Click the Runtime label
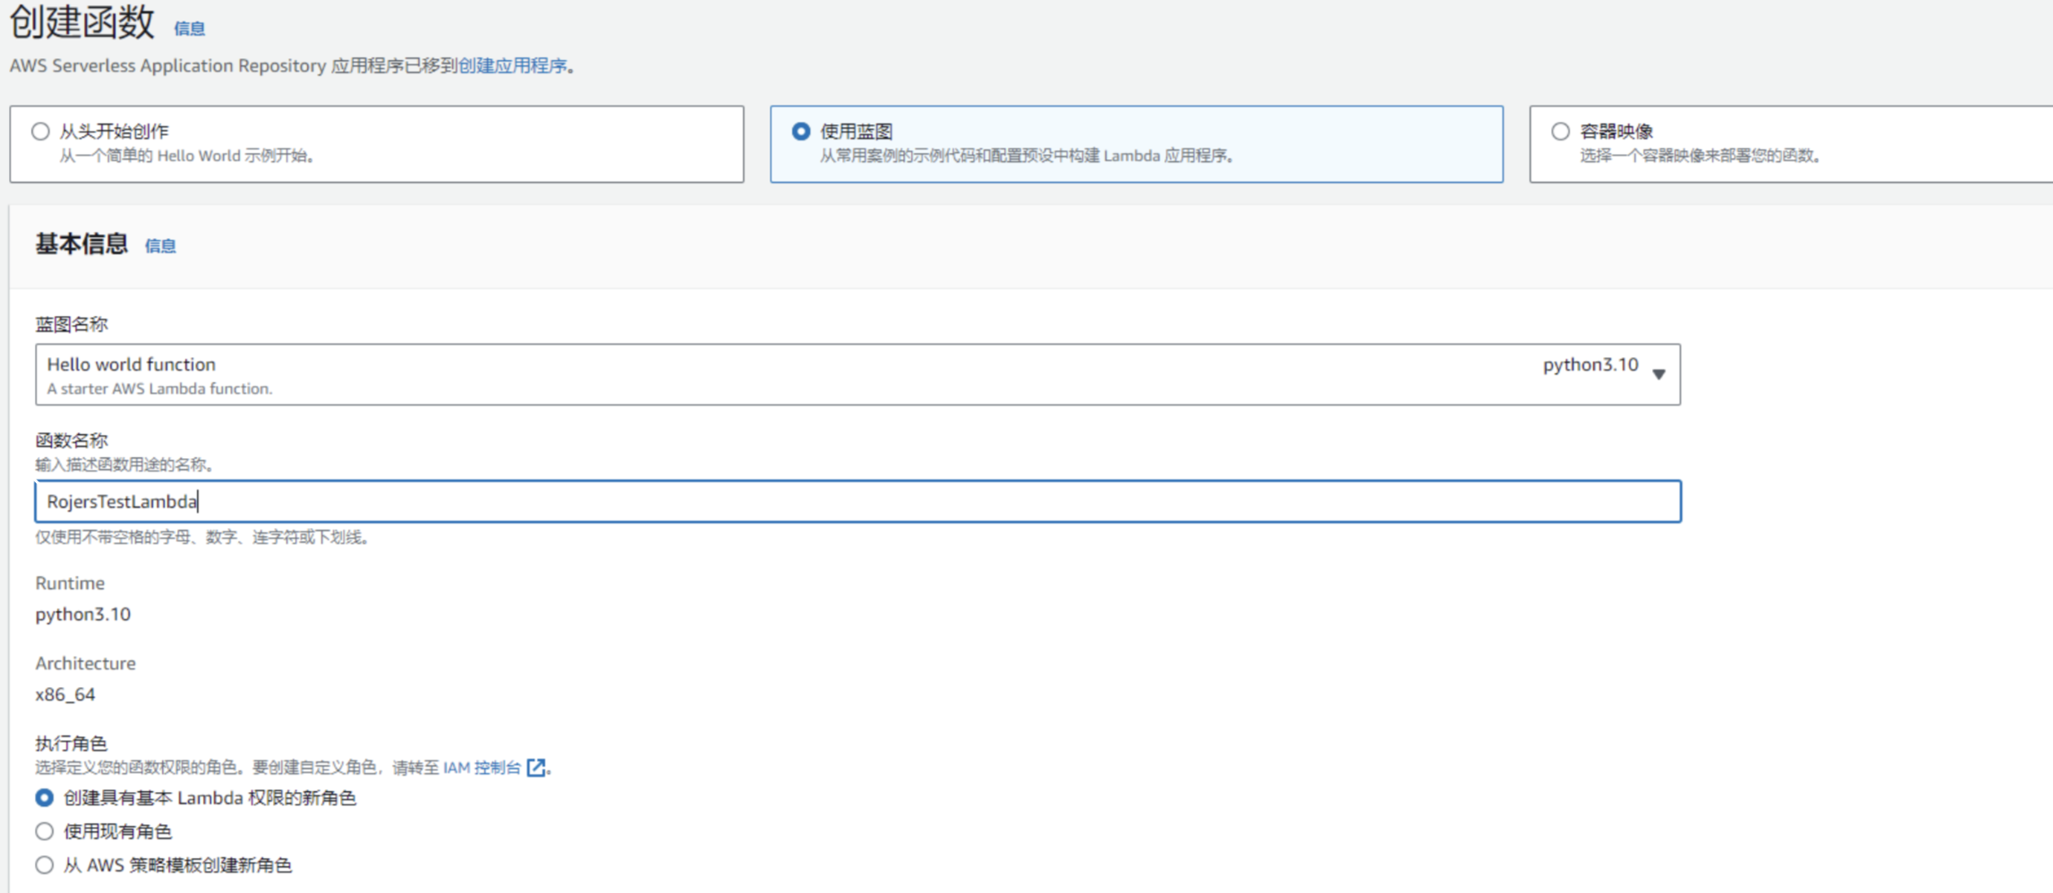Image resolution: width=2053 pixels, height=893 pixels. tap(70, 583)
